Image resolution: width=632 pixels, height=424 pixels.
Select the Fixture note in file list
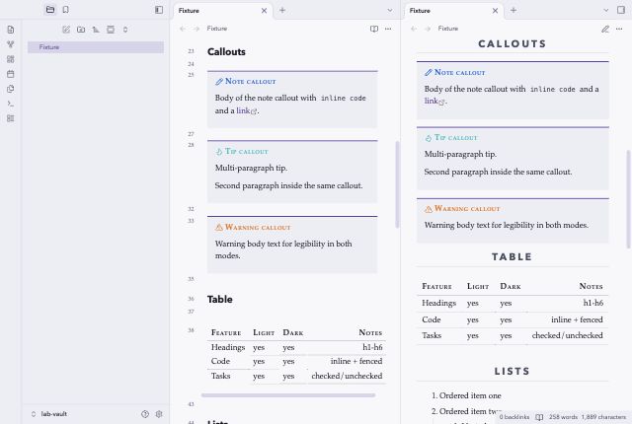[x=96, y=47]
